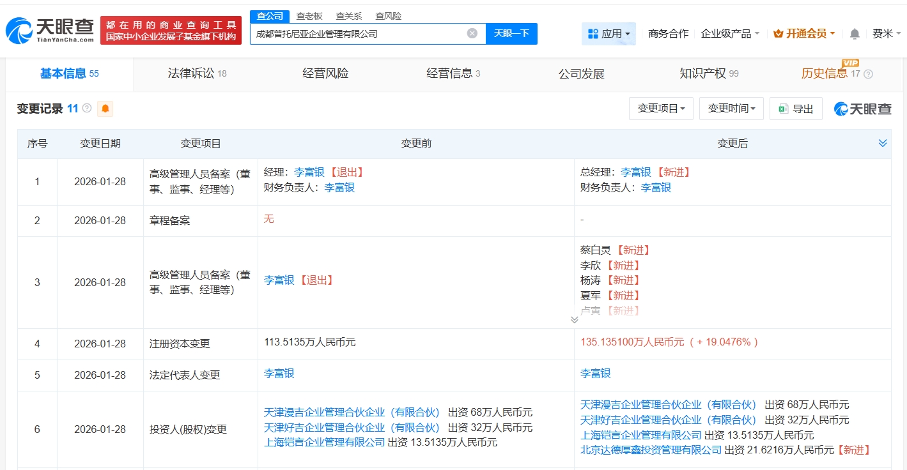Image resolution: width=907 pixels, height=470 pixels.
Task: Expand the truncated personnel list in row 3
Action: point(574,320)
